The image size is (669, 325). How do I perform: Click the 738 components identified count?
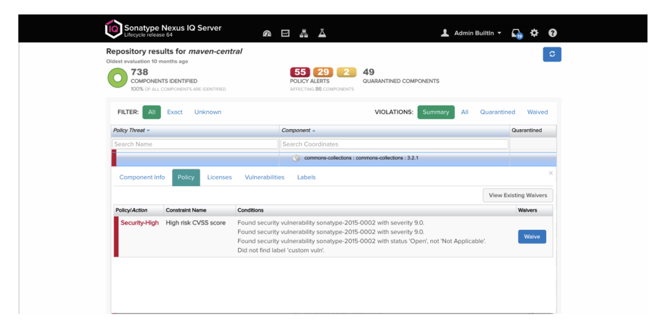click(139, 72)
